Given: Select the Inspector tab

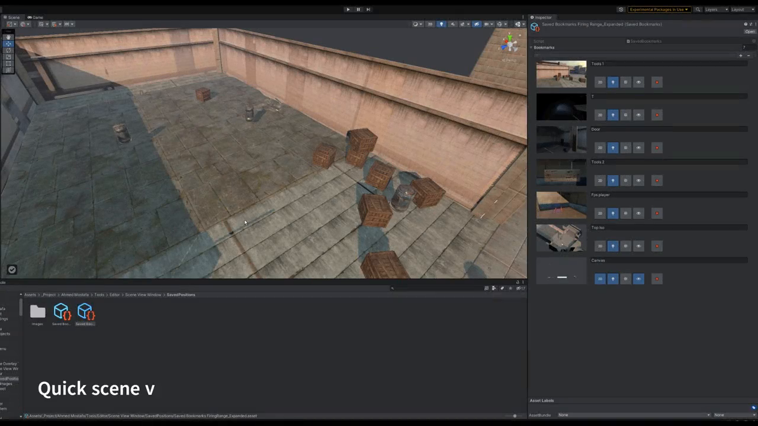Looking at the screenshot, I should pyautogui.click(x=541, y=17).
